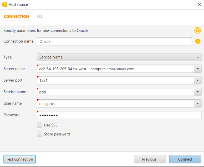Click the info icon beside Connection name
The image size is (204, 167).
[198, 41]
